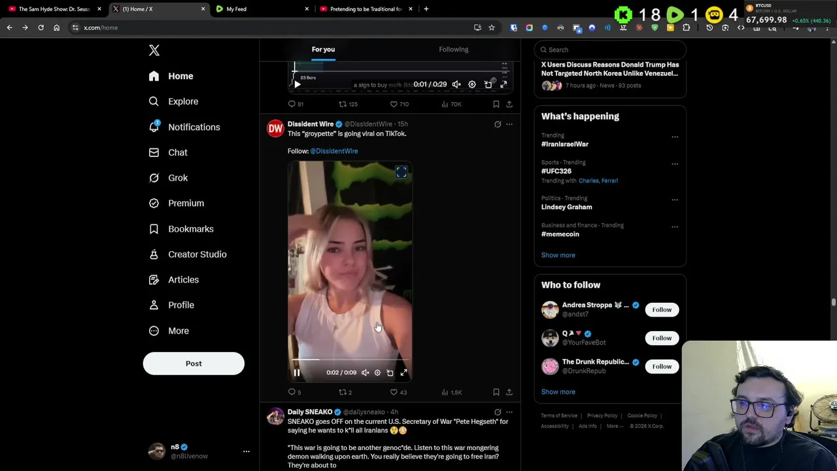Screen dimensions: 837x471
Task: Open more options for #UFC326 trend
Action: [675, 164]
